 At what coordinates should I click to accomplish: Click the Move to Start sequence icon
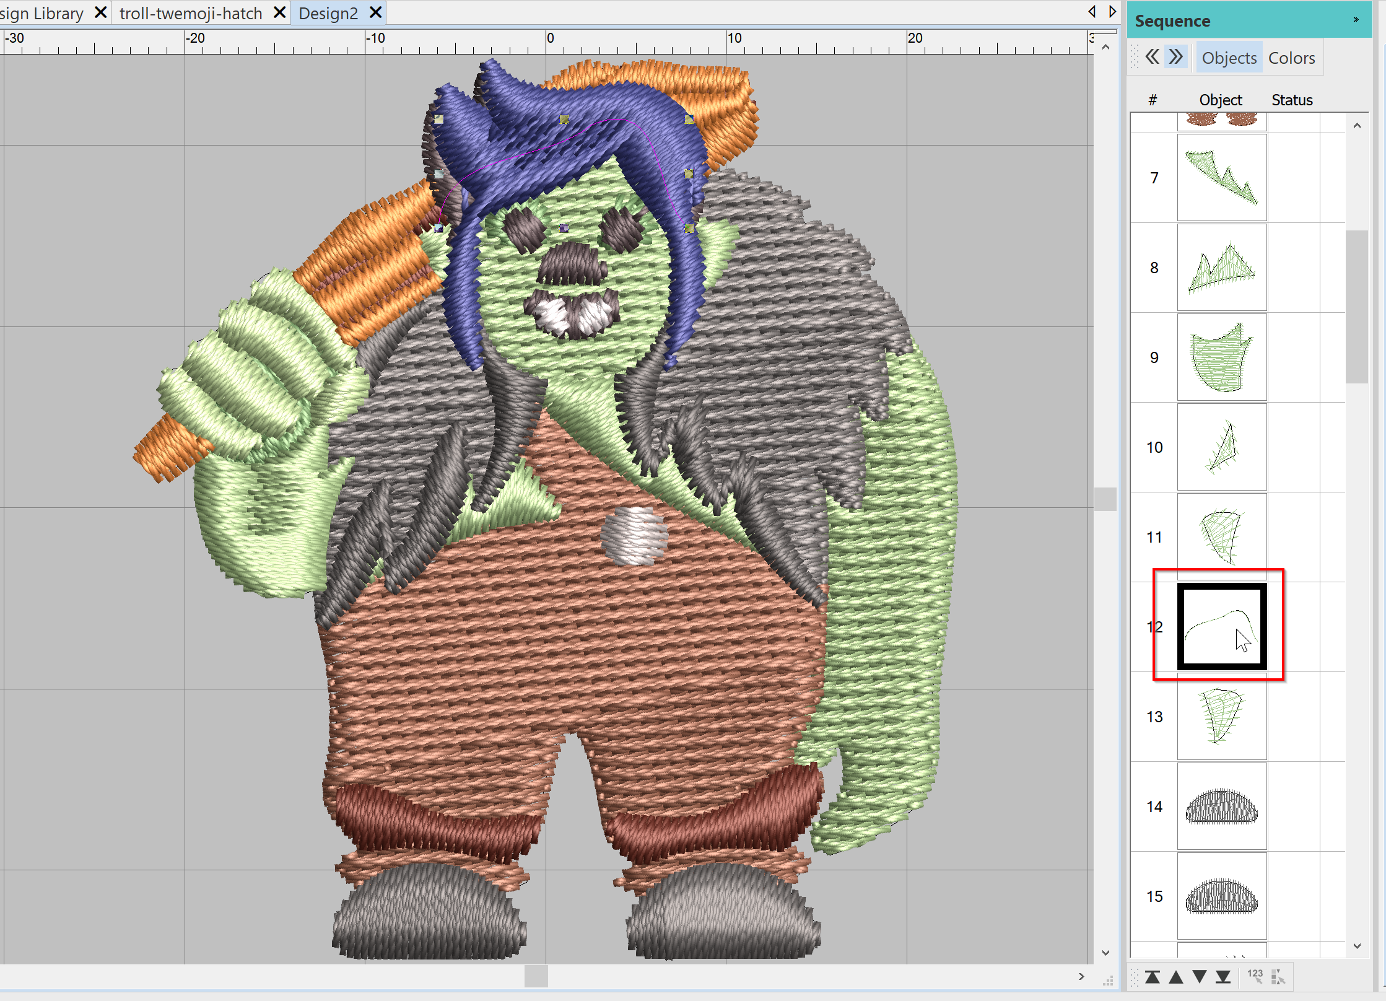[1152, 977]
